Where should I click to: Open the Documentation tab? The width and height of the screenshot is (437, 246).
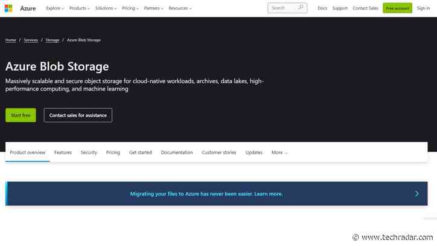pos(177,153)
